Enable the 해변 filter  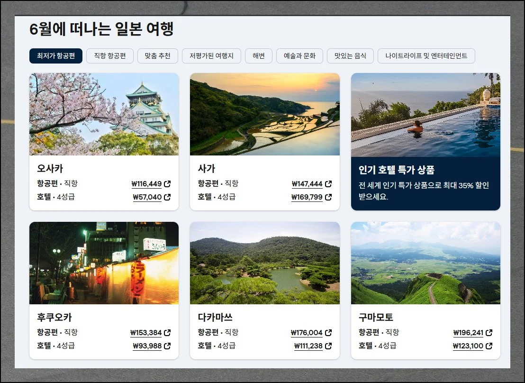click(x=259, y=56)
